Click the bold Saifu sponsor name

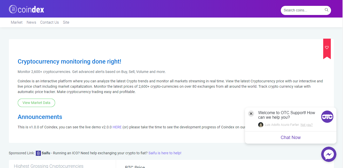(x=46, y=153)
